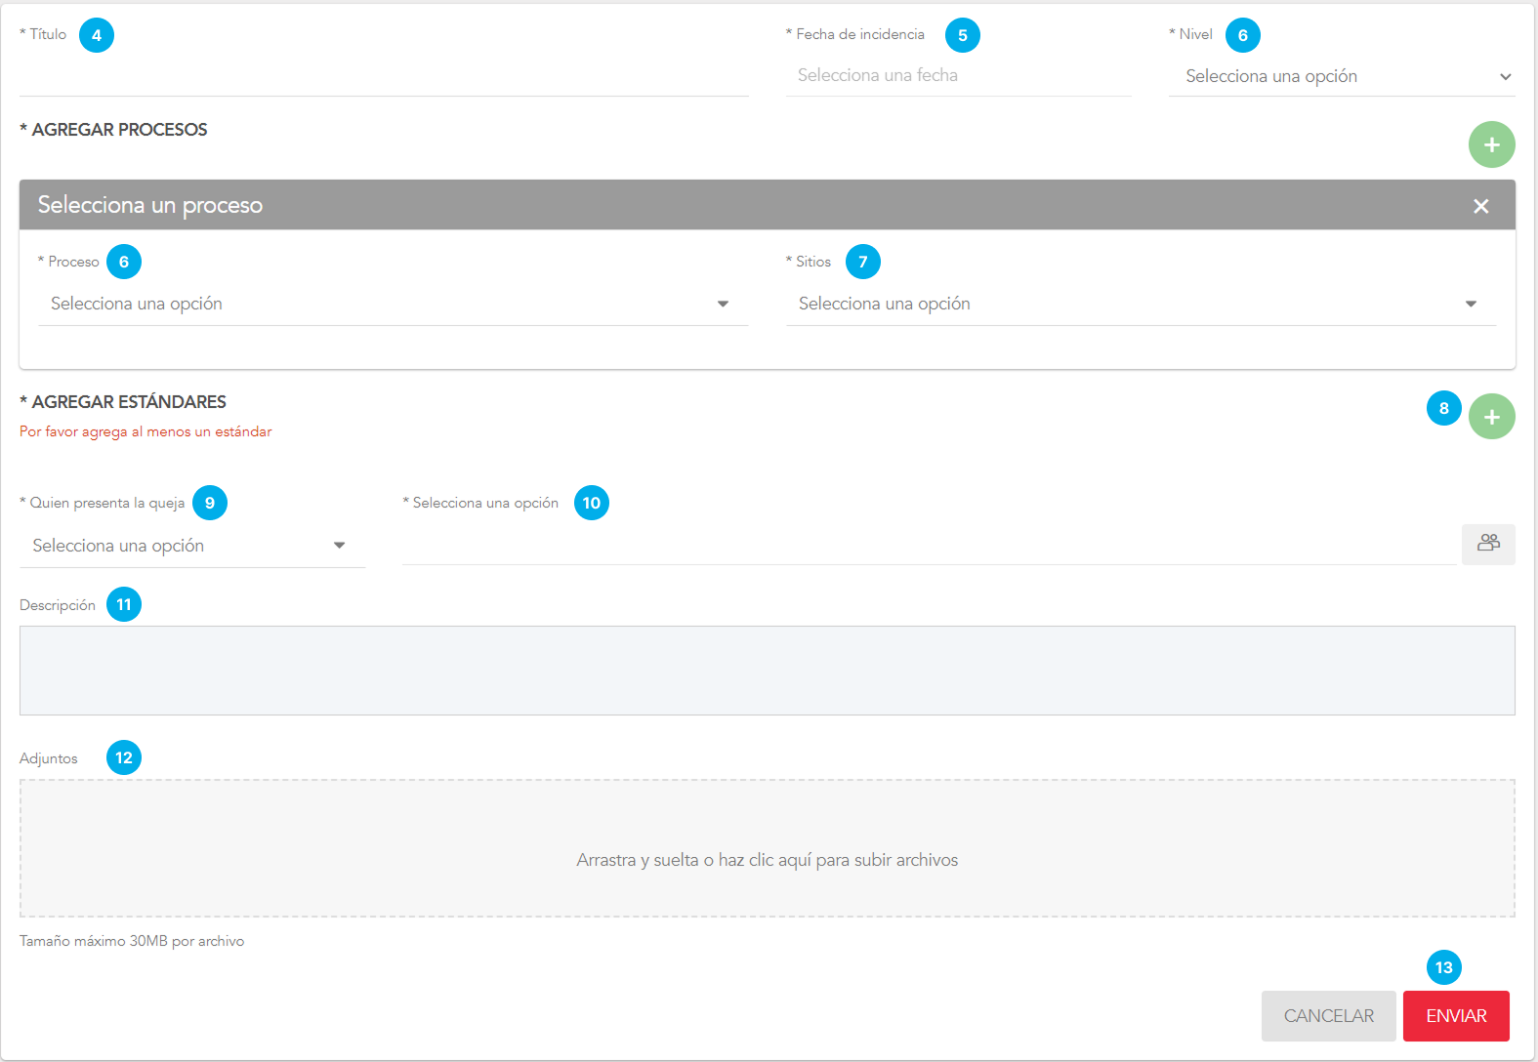Screen dimensions: 1538x1062
Task: Click the number 11 badge next to Descripción
Action: click(x=124, y=604)
